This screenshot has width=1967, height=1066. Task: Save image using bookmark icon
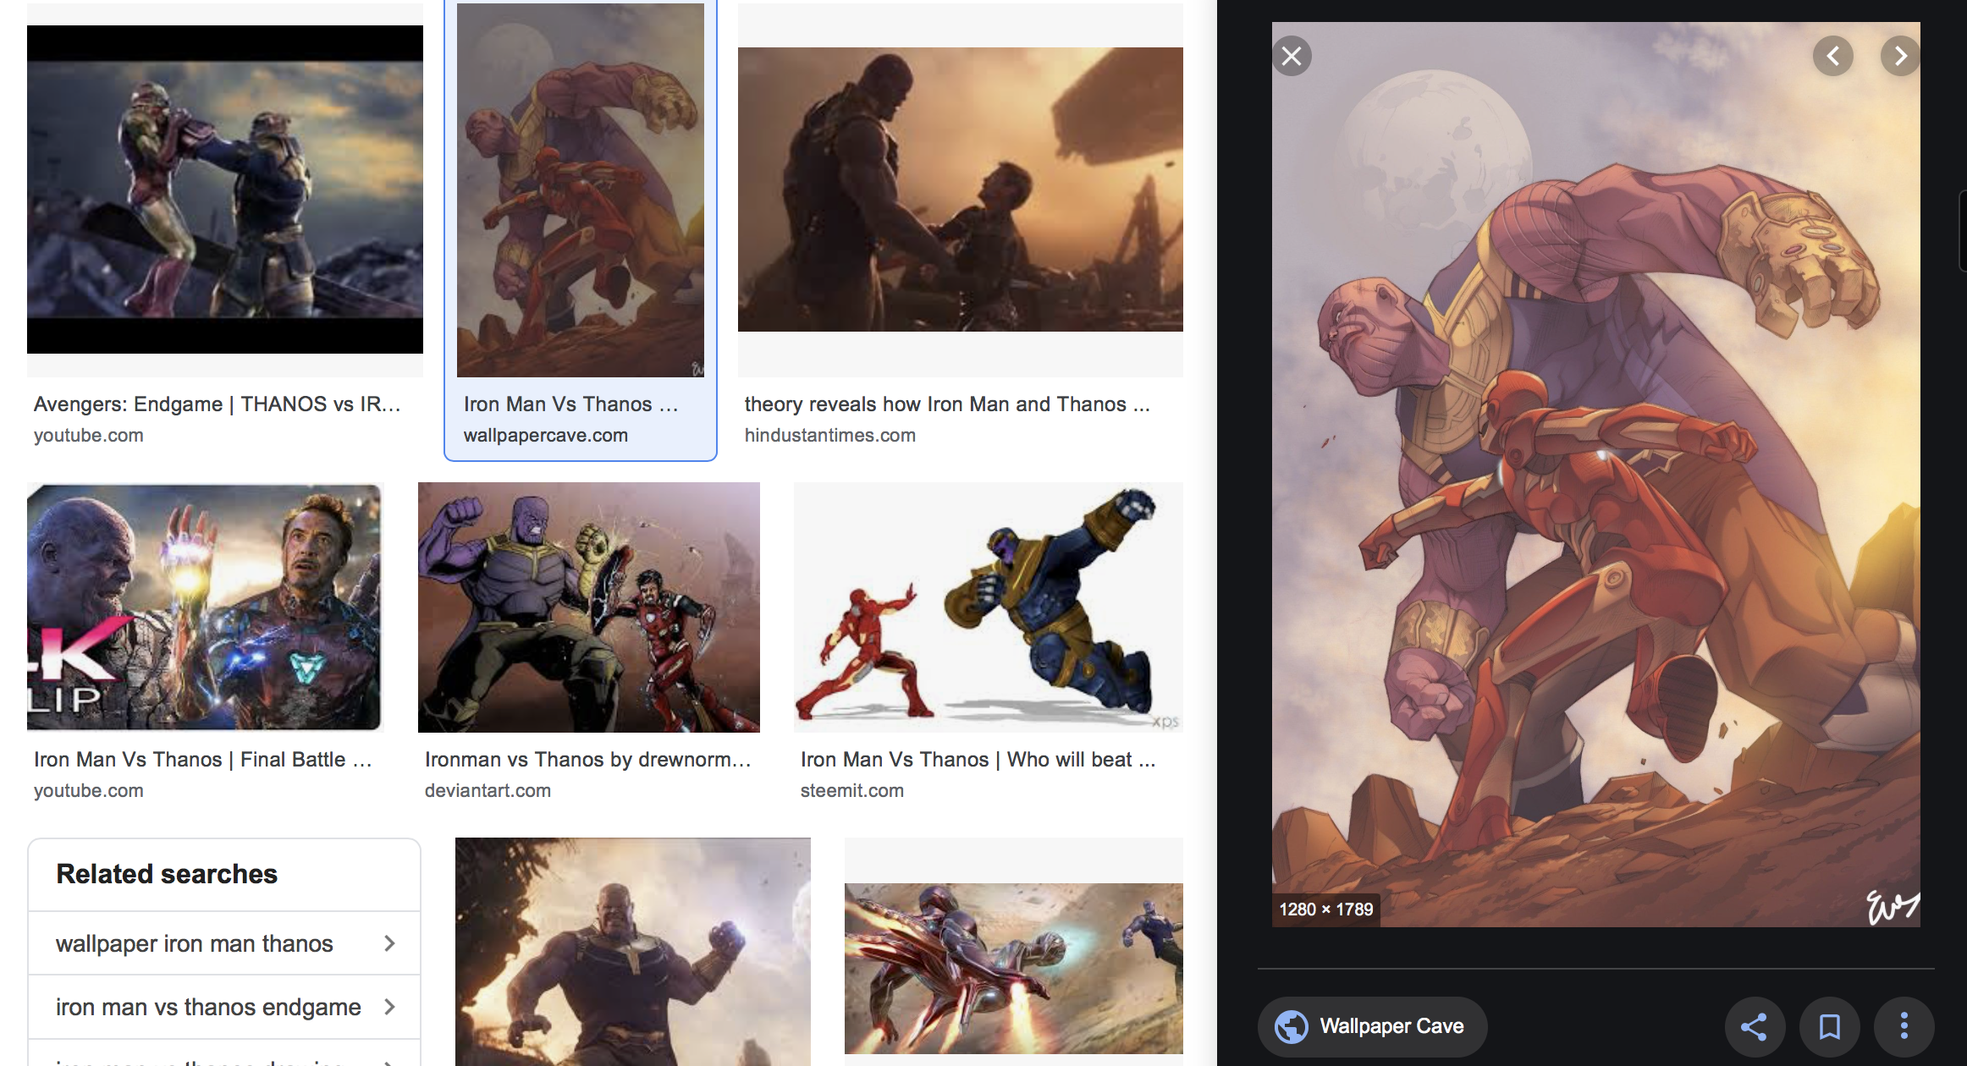(x=1829, y=1026)
